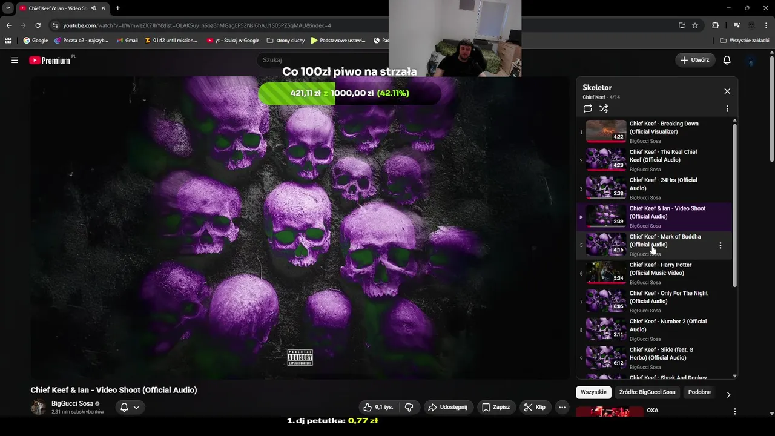
Task: Select the Podobne filter chip
Action: pyautogui.click(x=699, y=392)
